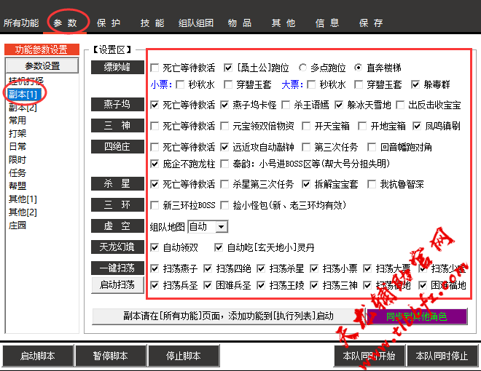Select 限时 in the sidebar list

click(x=17, y=160)
